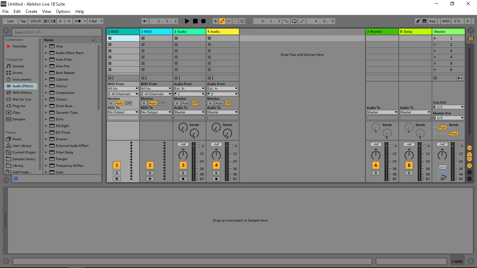477x268 pixels.
Task: Open the View menu
Action: 47,12
